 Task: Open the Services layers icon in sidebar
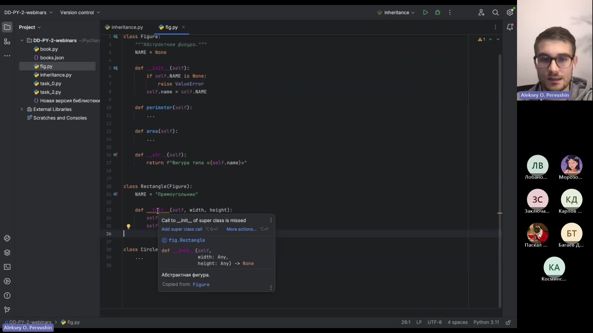(7, 253)
